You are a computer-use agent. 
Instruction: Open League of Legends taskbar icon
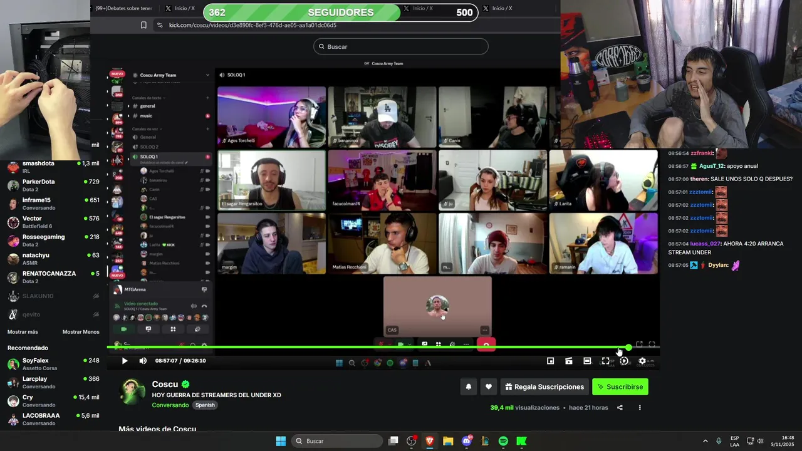(x=485, y=441)
